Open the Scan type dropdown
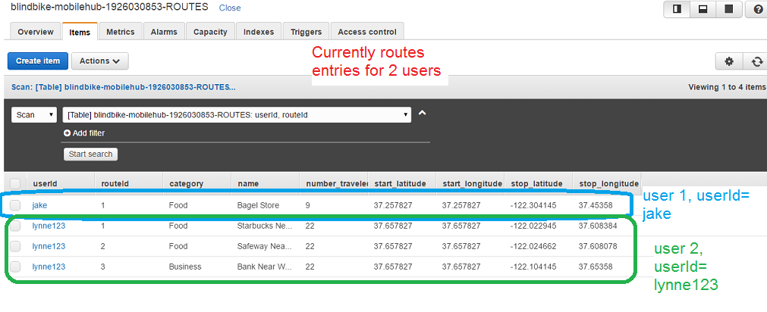767x312 pixels. (35, 115)
